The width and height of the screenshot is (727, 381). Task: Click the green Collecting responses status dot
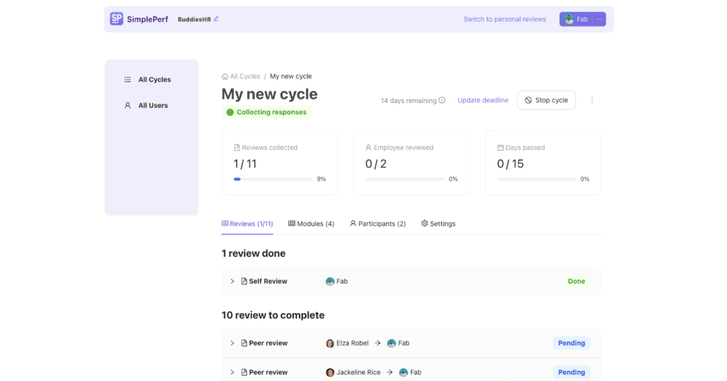click(230, 112)
